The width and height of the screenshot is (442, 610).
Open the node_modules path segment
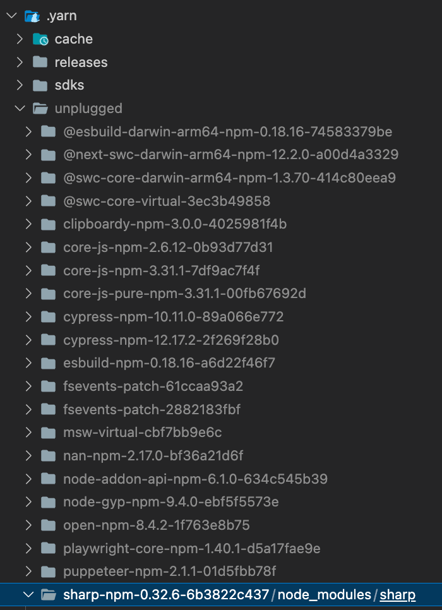pyautogui.click(x=325, y=595)
